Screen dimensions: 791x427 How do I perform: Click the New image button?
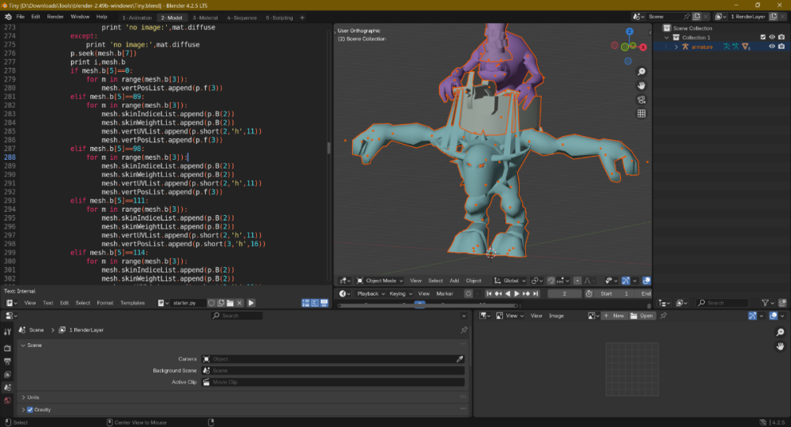[613, 316]
